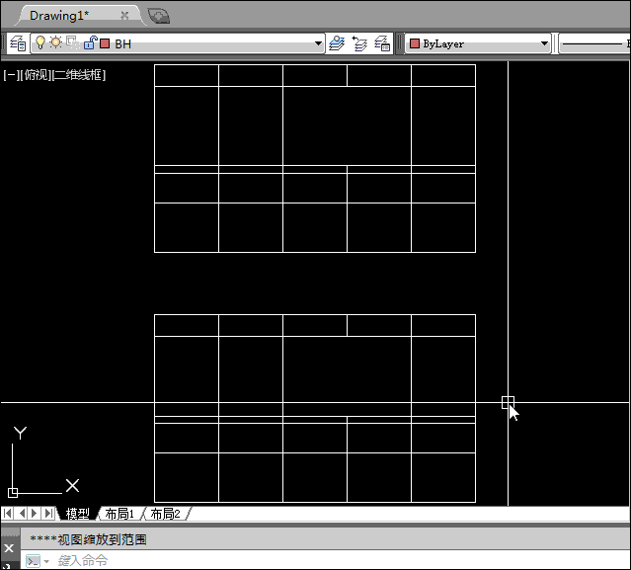Open the Layer States Manager icon
The image size is (631, 570).
click(382, 43)
